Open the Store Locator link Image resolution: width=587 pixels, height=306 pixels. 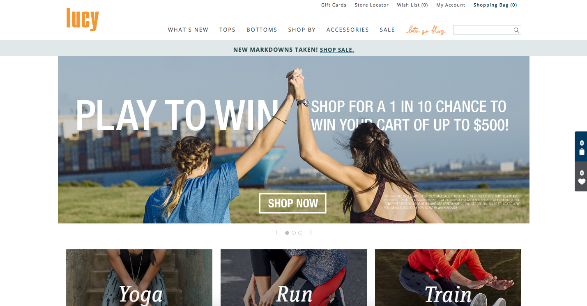pyautogui.click(x=372, y=5)
